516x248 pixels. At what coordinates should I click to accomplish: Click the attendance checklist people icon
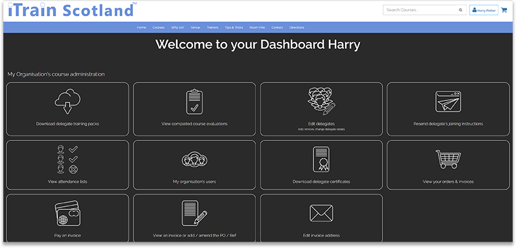point(68,159)
